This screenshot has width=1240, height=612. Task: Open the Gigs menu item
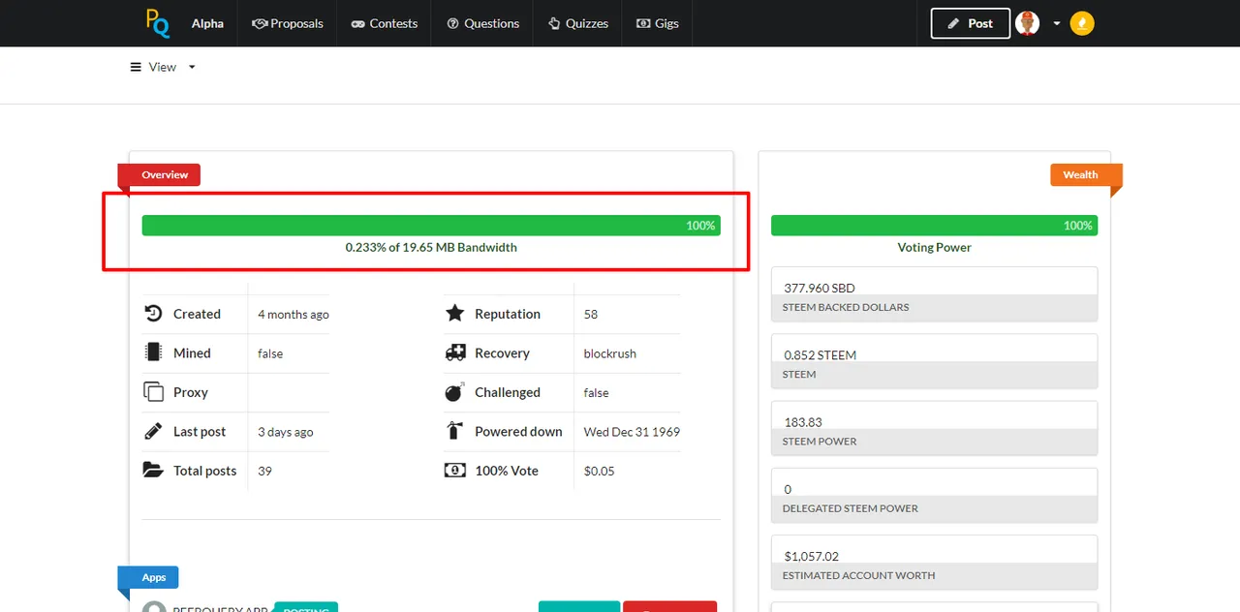tap(657, 23)
